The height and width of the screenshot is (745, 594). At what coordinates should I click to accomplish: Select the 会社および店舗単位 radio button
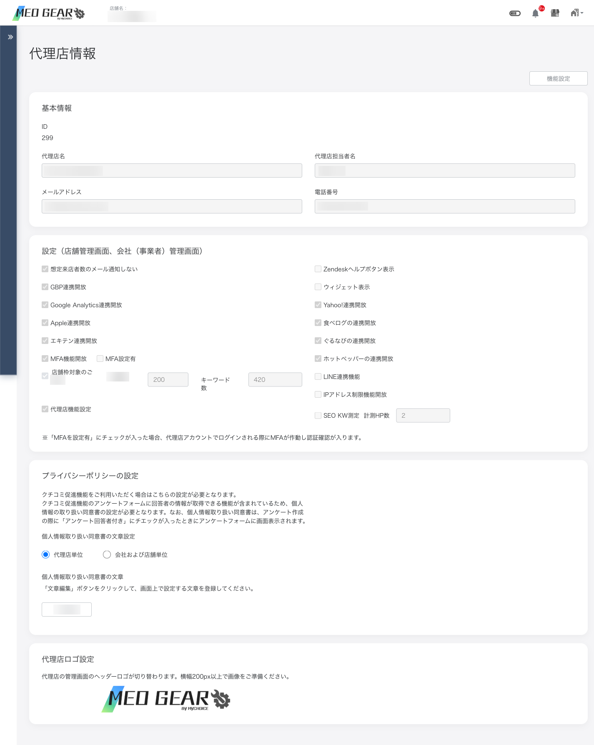pos(107,554)
